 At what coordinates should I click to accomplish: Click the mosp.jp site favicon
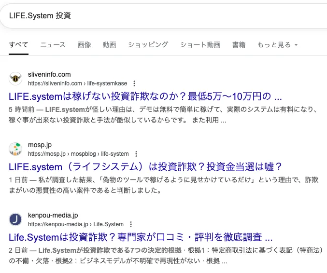[15, 149]
